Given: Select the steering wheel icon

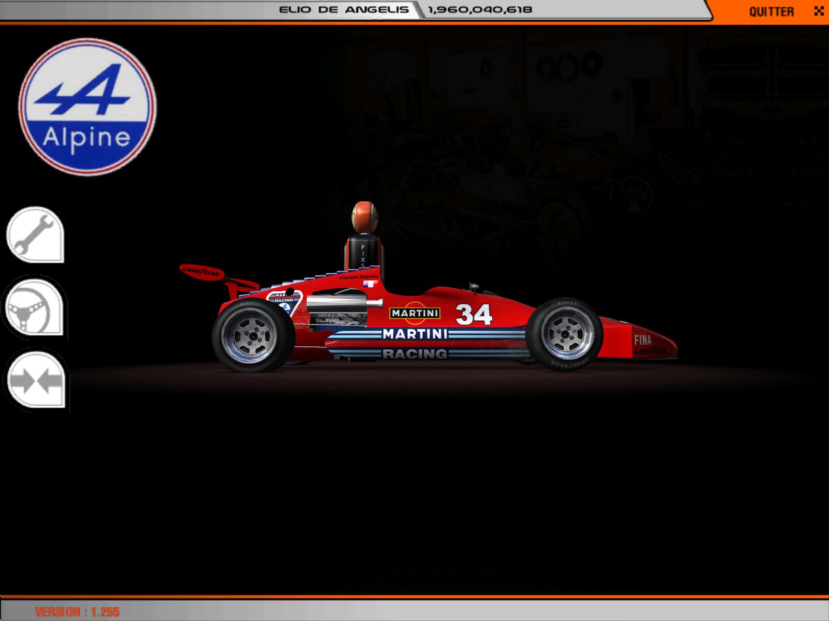Looking at the screenshot, I should pos(35,307).
